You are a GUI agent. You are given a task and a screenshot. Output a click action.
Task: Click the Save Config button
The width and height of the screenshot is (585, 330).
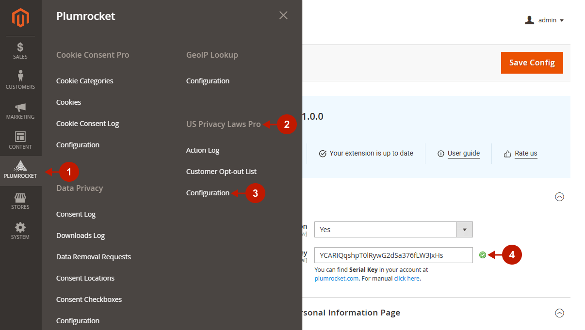(x=532, y=63)
